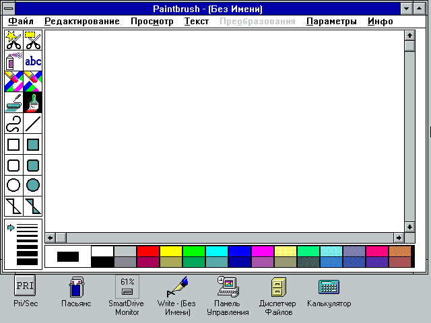Open the minimized Калькулятор icon
This screenshot has width=431, height=323.
coord(329,286)
